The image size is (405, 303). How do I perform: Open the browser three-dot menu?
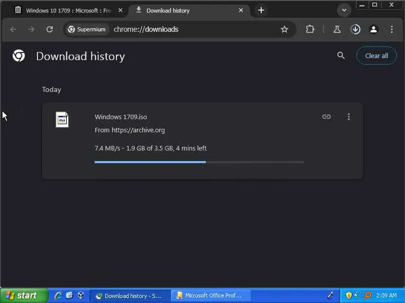coord(392,29)
